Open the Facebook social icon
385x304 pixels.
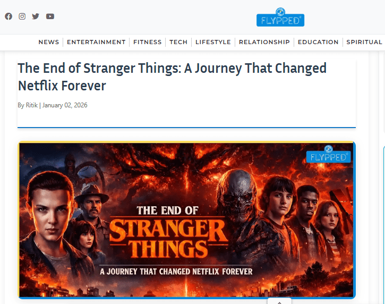point(8,16)
